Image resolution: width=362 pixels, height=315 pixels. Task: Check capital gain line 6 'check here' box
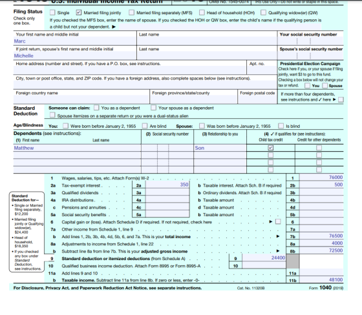[278, 221]
